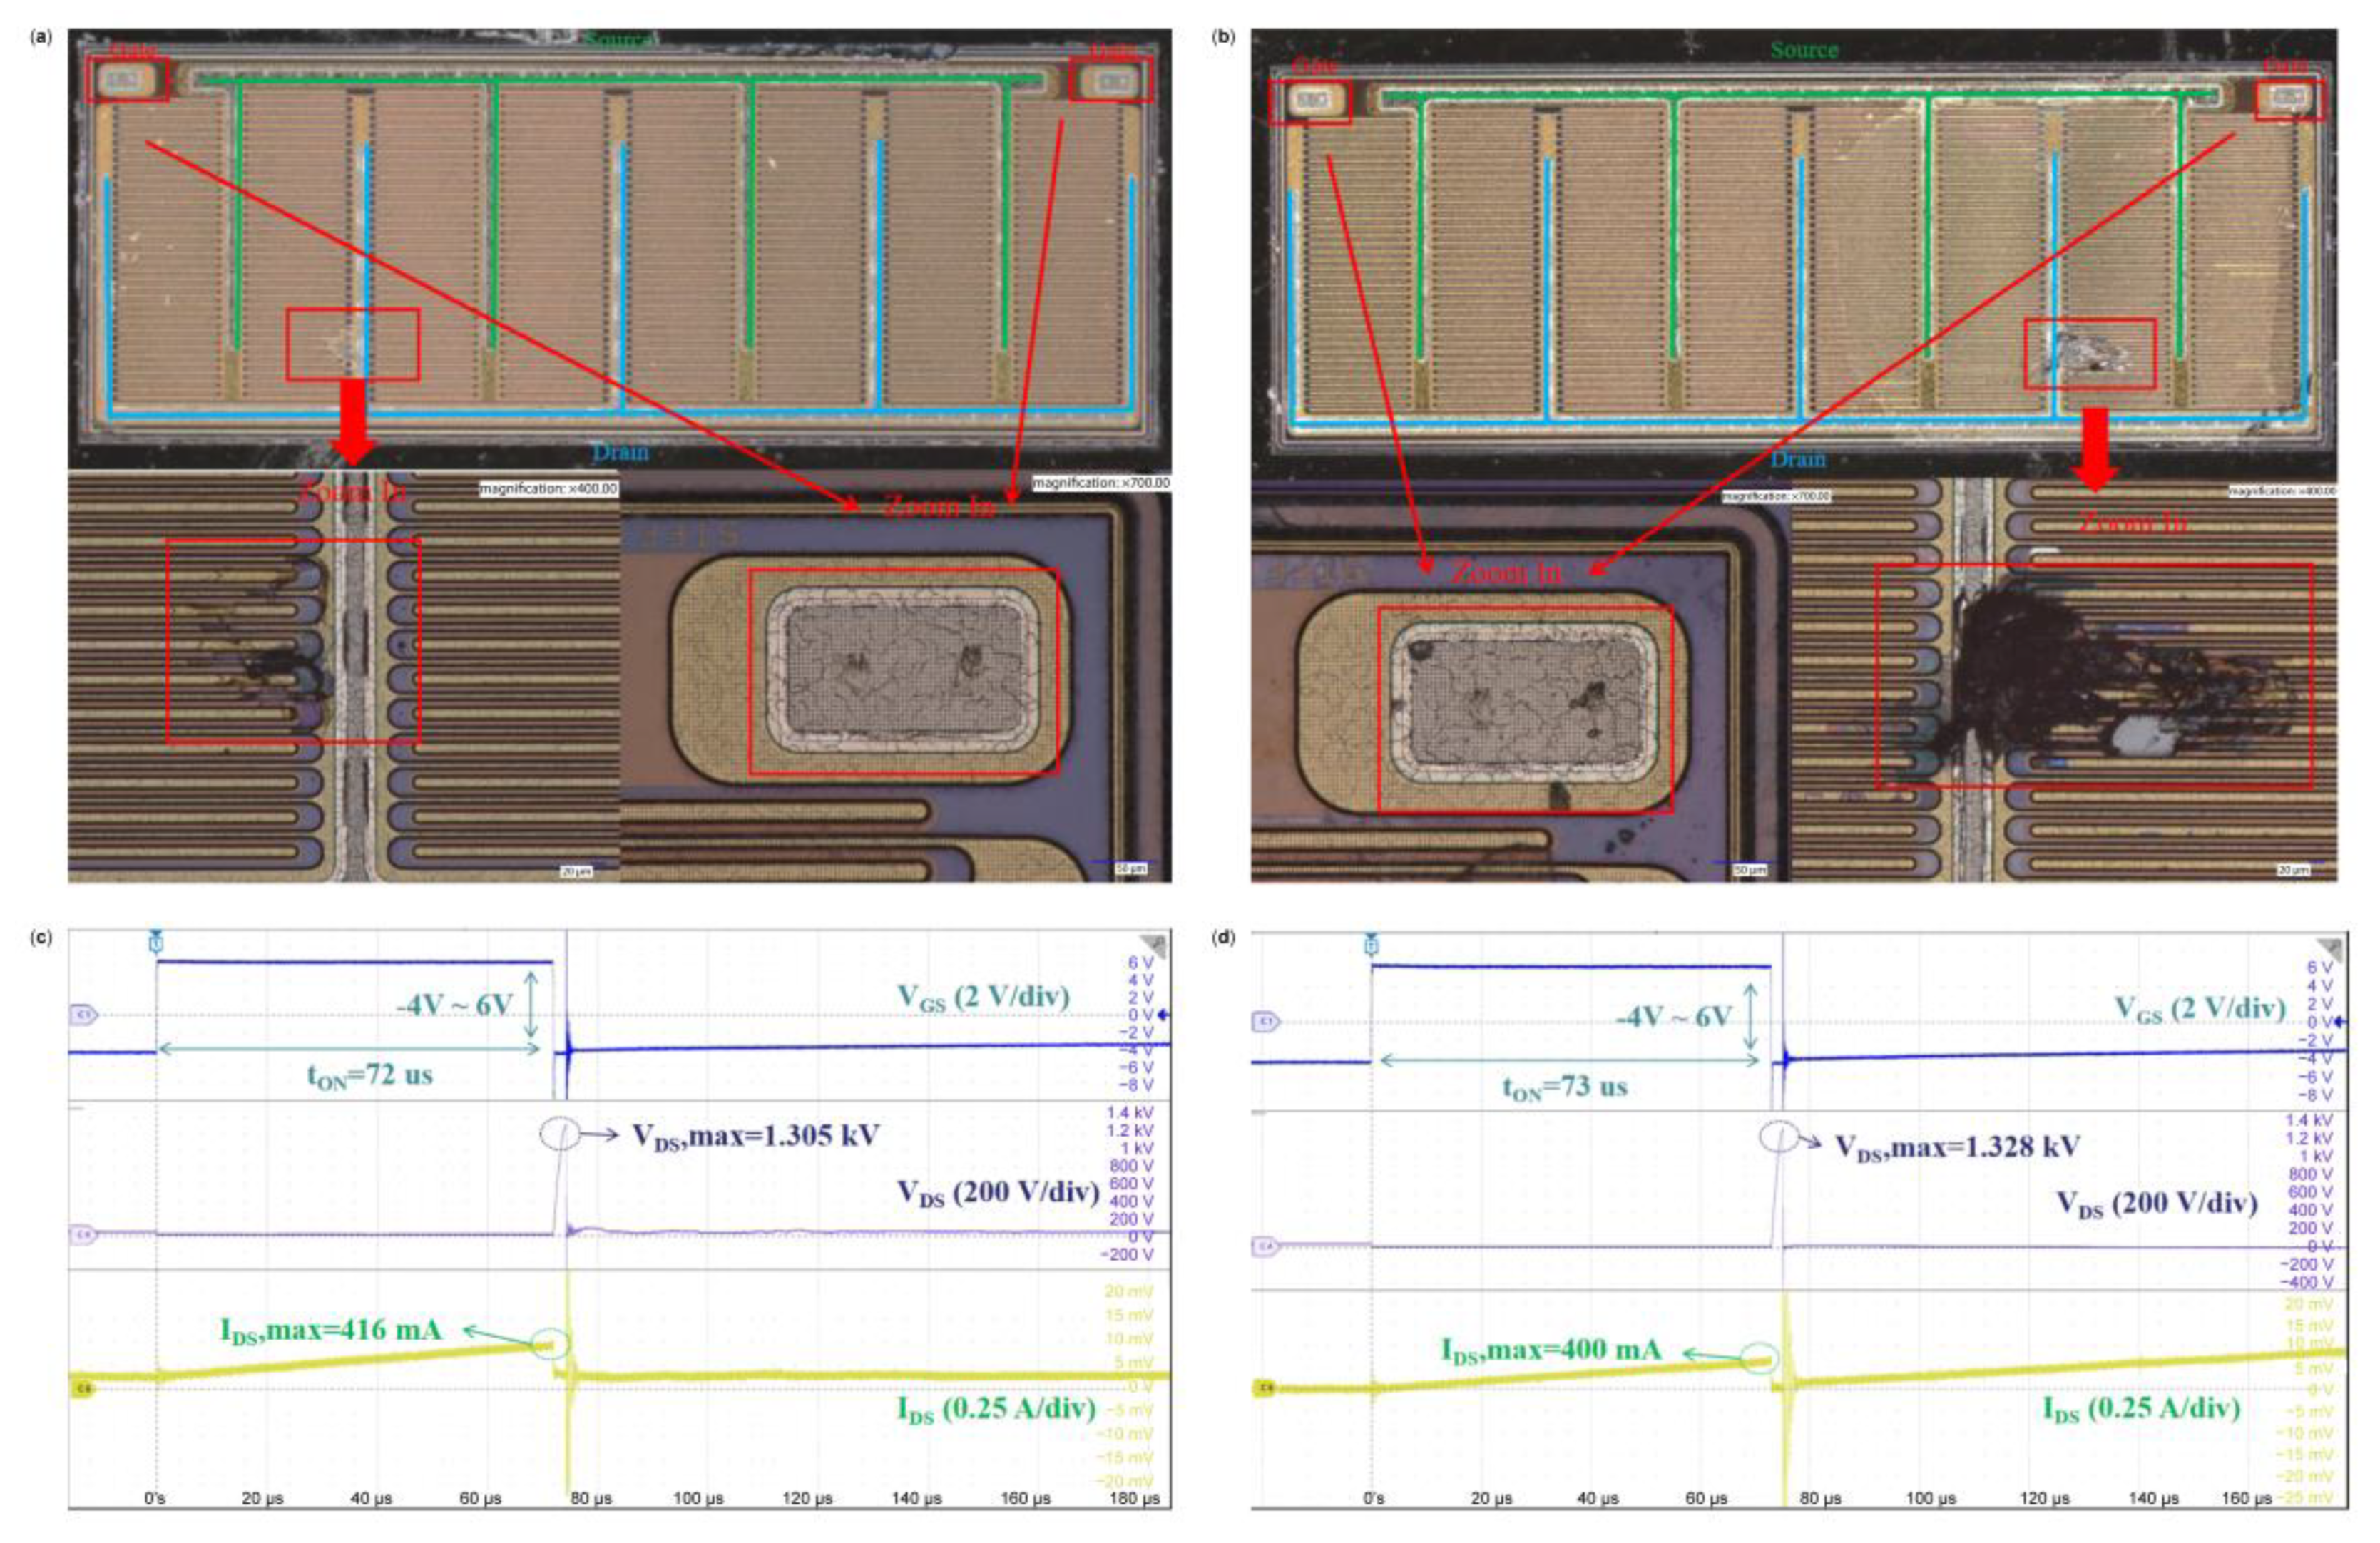Select C1 channel badge in panel (d)

click(x=1265, y=1022)
